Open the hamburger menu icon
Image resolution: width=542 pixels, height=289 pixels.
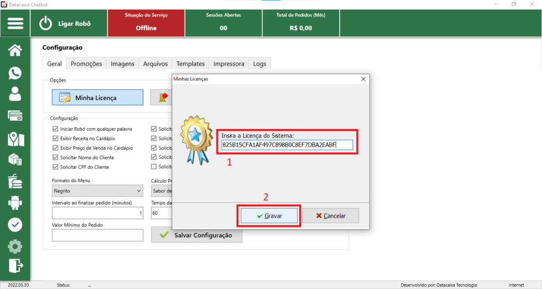coord(15,24)
